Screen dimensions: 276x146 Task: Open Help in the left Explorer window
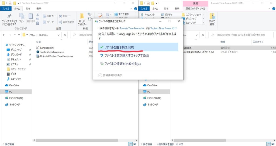pyautogui.click(x=136, y=9)
